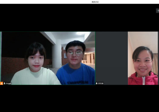Image resolution: width=159 pixels, height=112 pixels.
Task: Select the Chinese participant name label
Action: pyautogui.click(x=101, y=83)
